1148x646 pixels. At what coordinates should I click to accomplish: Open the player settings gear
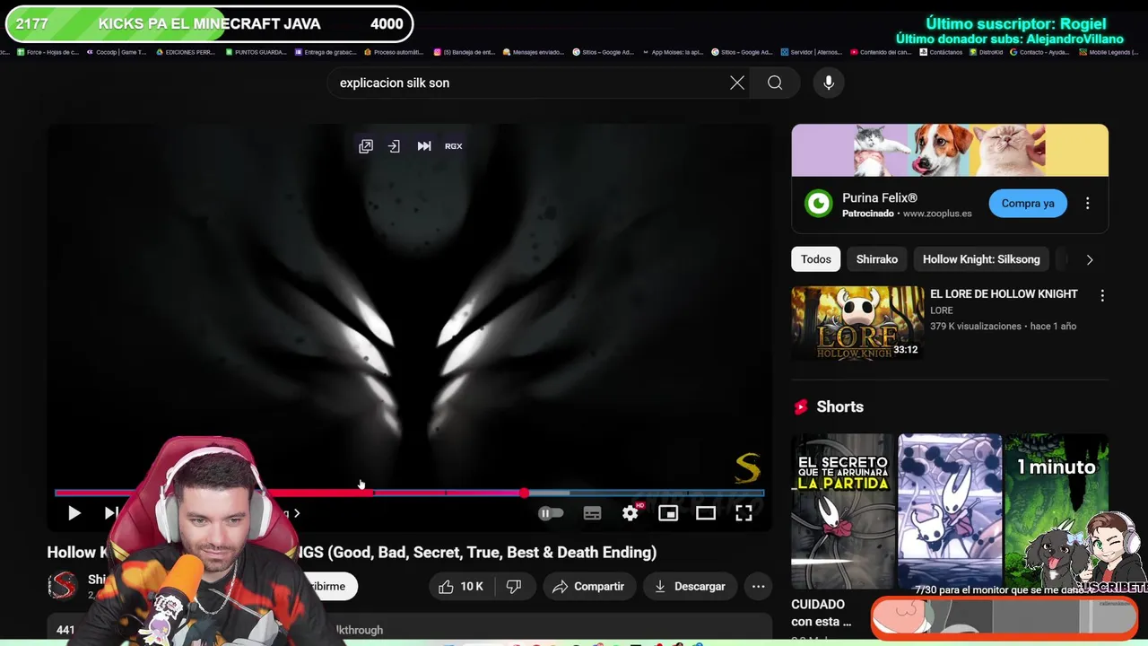point(631,513)
